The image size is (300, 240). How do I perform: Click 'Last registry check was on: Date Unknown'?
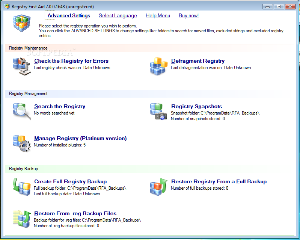coord(72,68)
